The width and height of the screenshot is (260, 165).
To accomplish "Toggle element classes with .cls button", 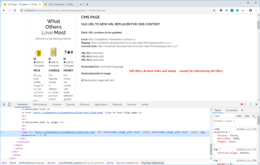I will pyautogui.click(x=246, y=116).
